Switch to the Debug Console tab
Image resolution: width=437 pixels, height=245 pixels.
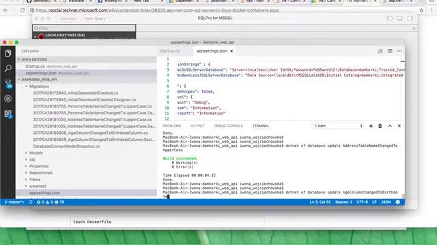pyautogui.click(x=228, y=126)
